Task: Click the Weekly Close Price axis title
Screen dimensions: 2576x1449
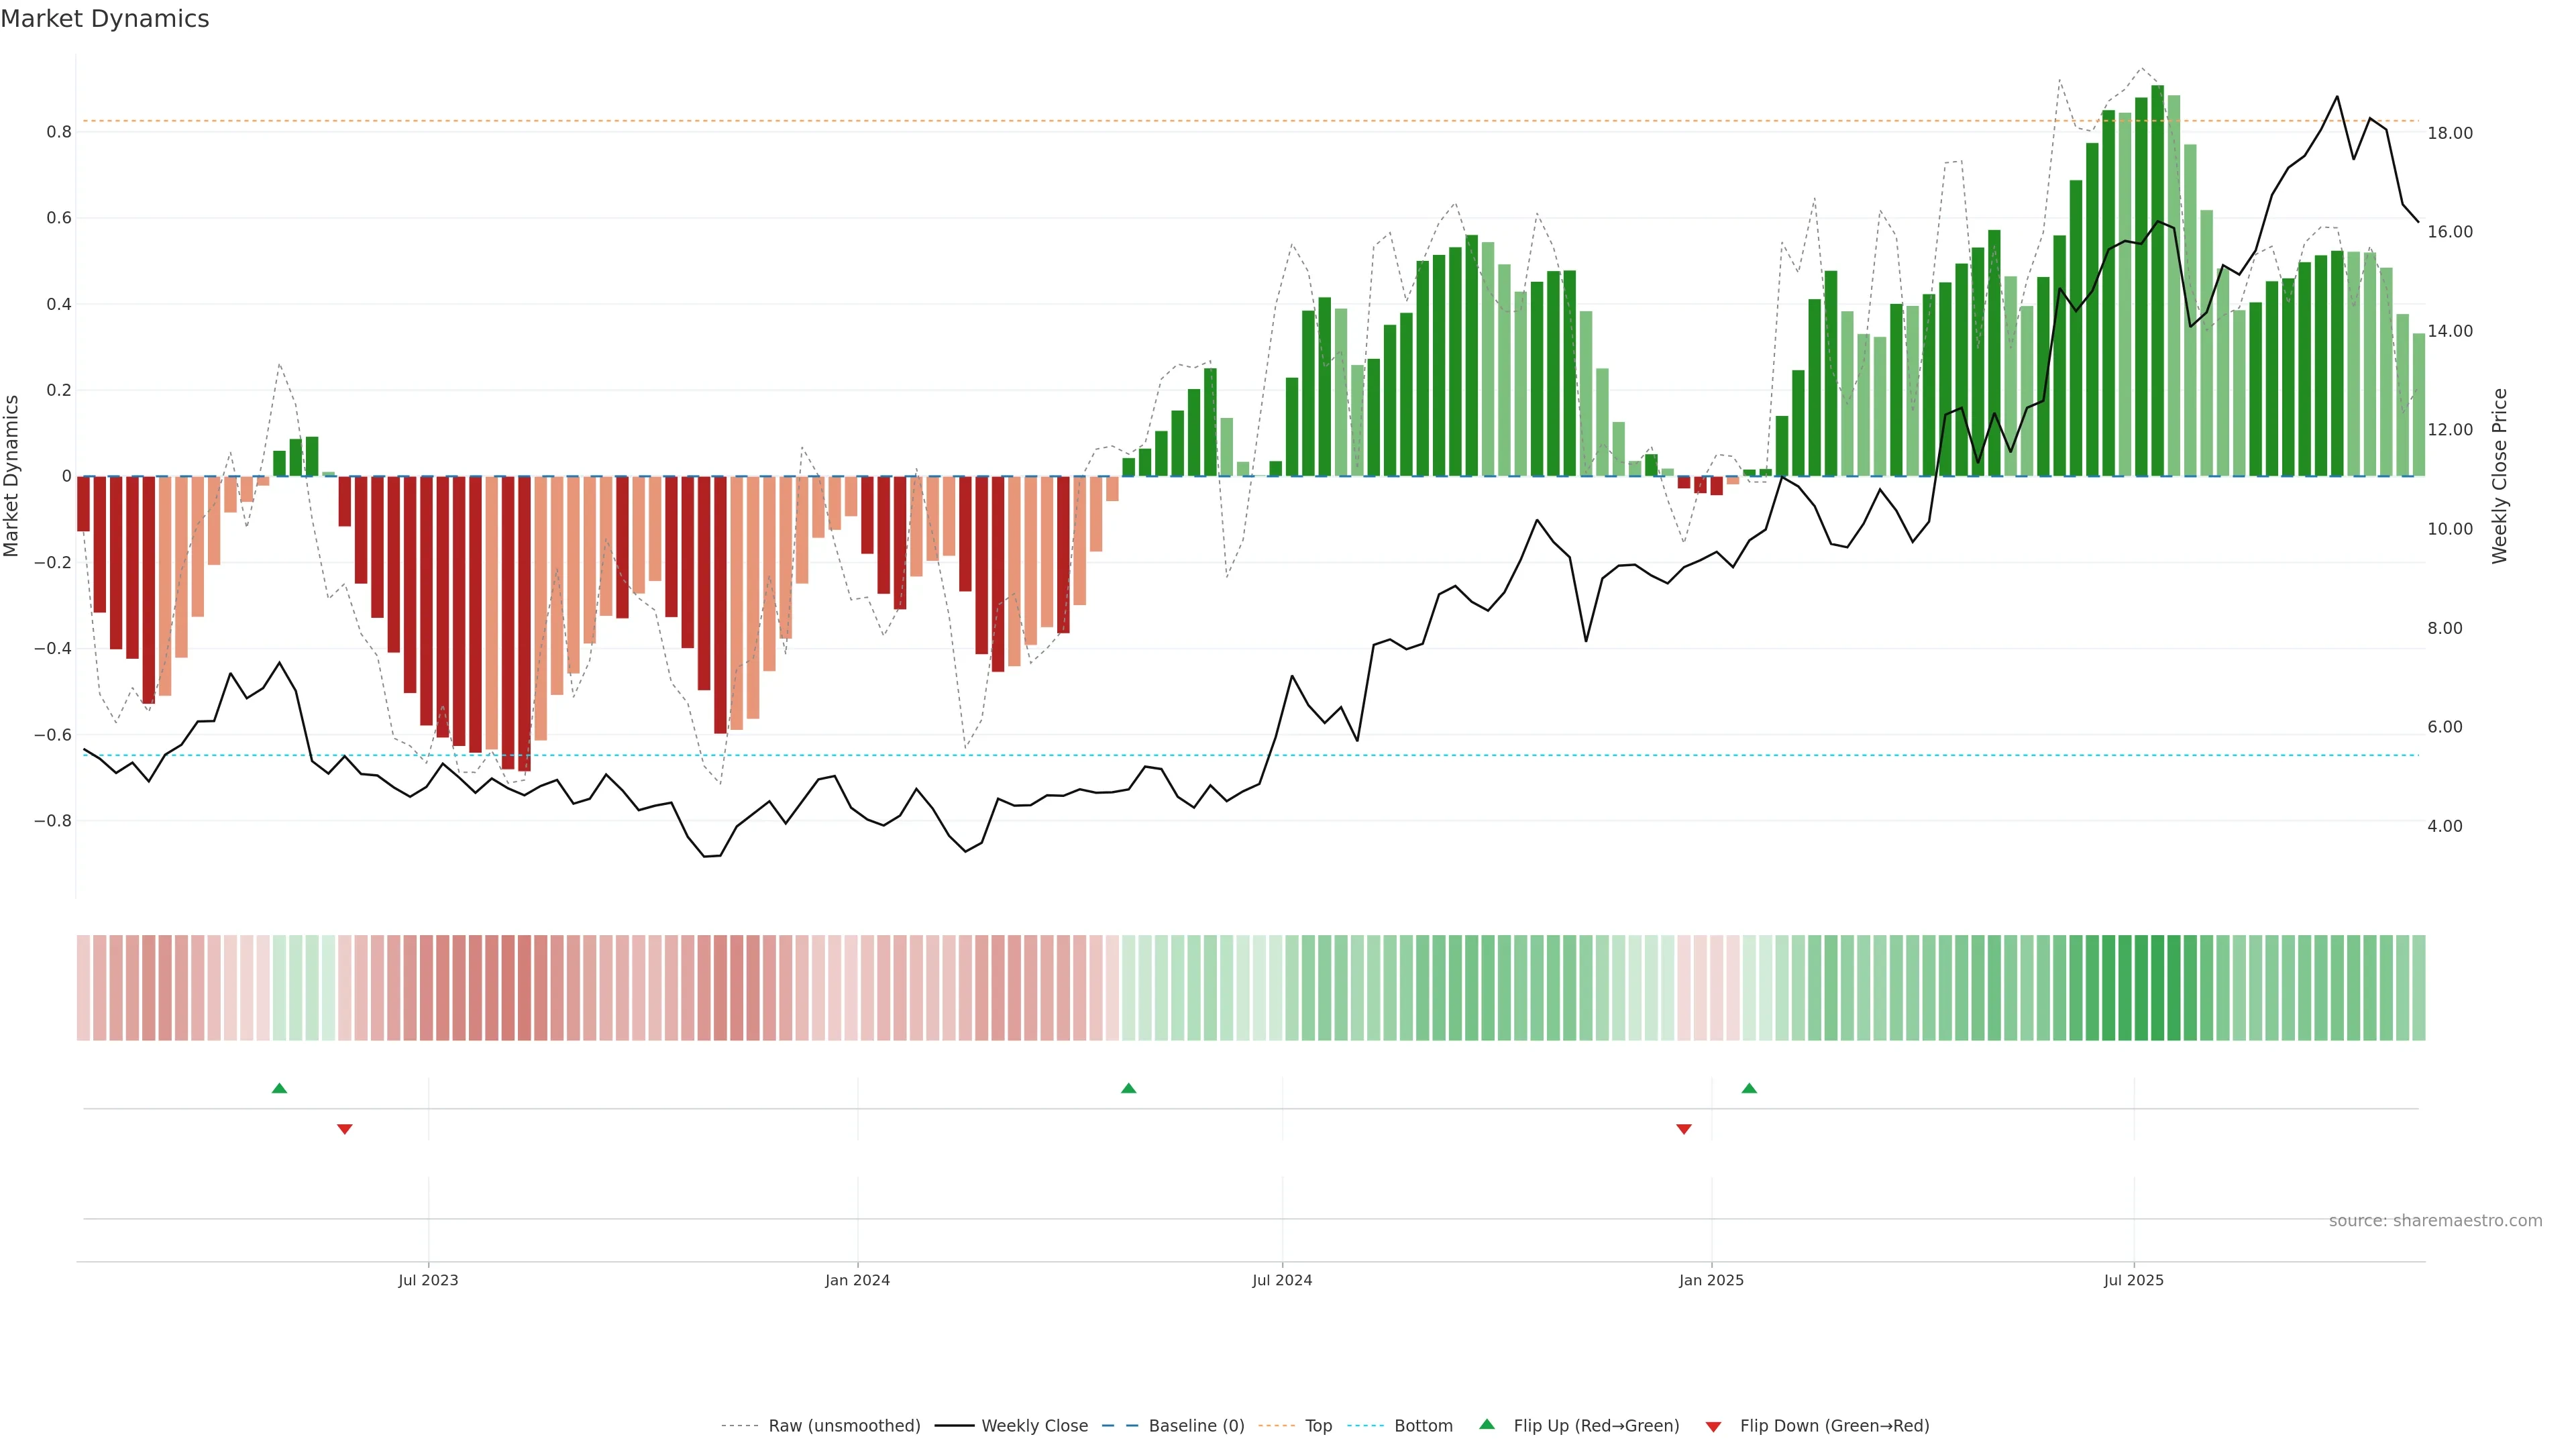Action: 2500,476
